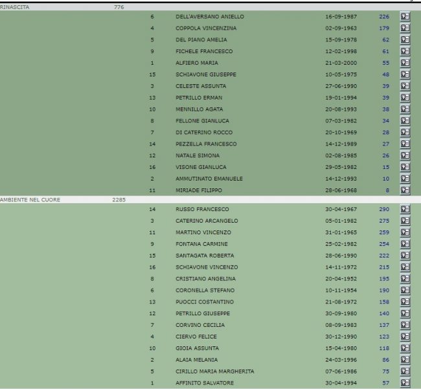Open detail icon for Affinito Salvatore
The image size is (421, 389).
pyautogui.click(x=405, y=383)
